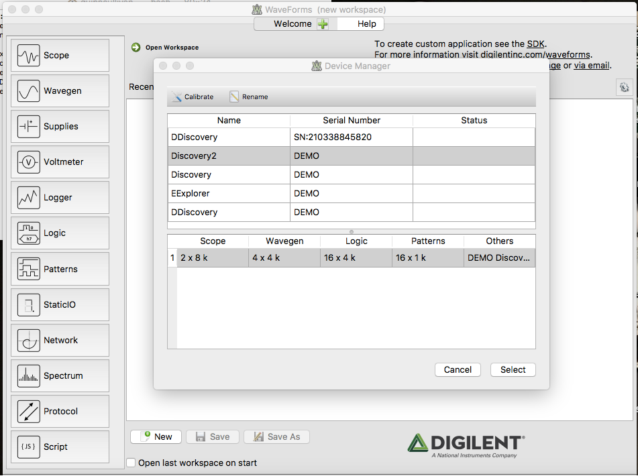Image resolution: width=638 pixels, height=476 pixels.
Task: Open the StaticIO instrument
Action: tap(60, 304)
